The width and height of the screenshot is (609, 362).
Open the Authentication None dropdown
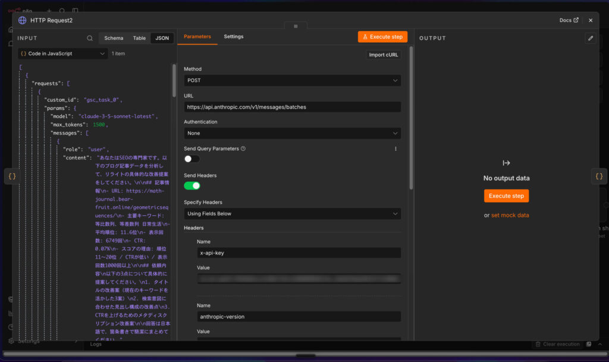[x=292, y=133]
